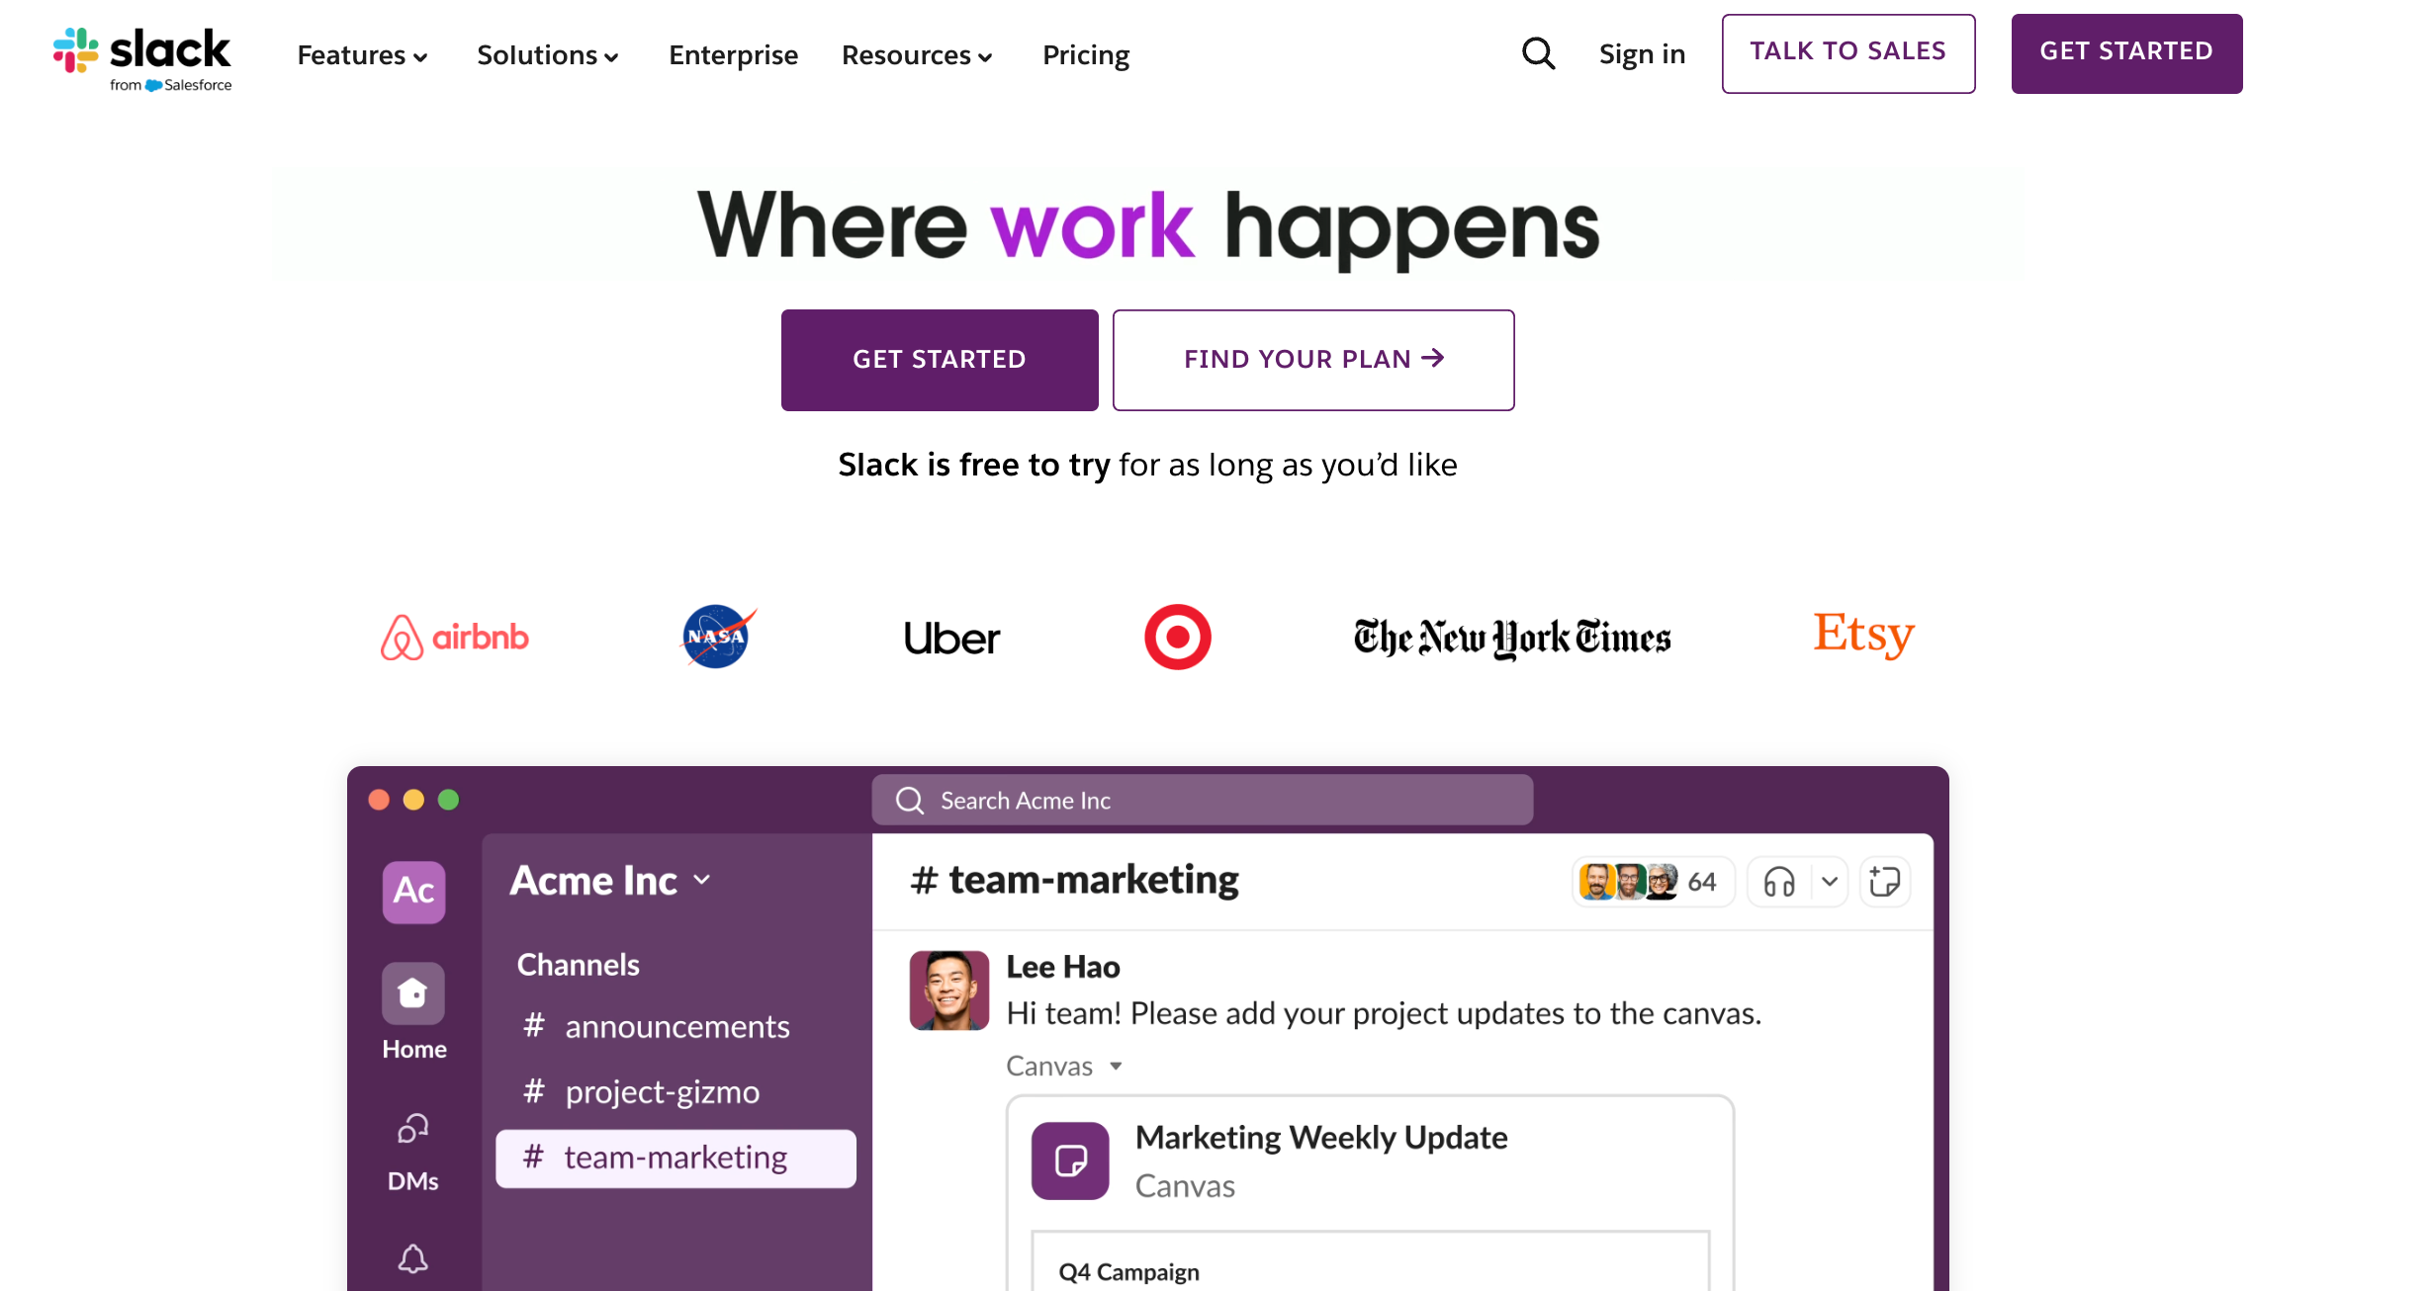This screenshot has height=1291, width=2433.
Task: Click Find Your Plan button
Action: tap(1312, 360)
